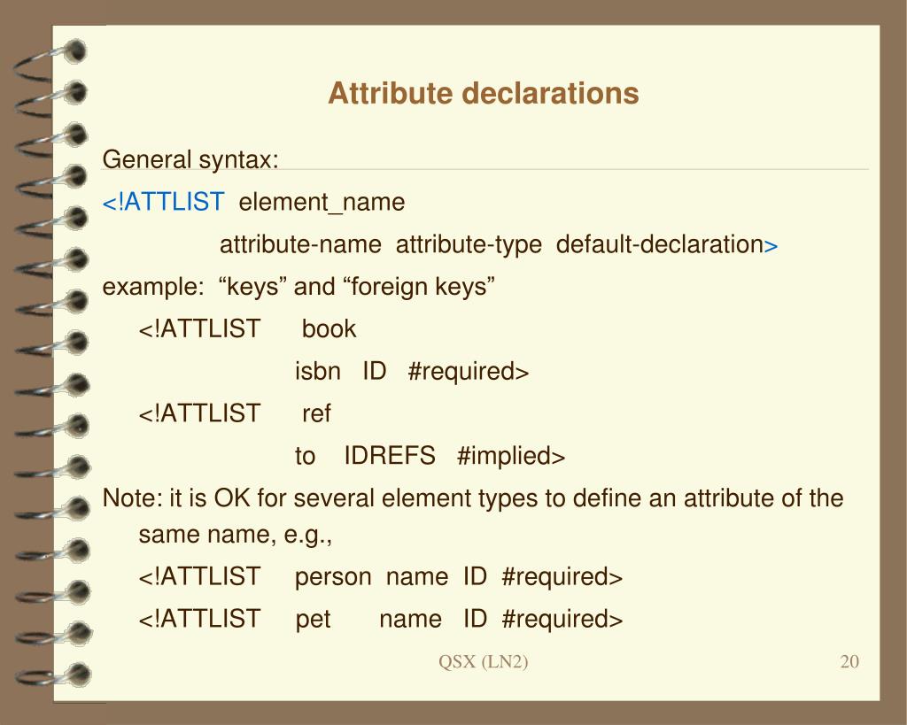Click '#required>' on the isbn line
Image resolution: width=907 pixels, height=725 pixels.
coord(468,371)
